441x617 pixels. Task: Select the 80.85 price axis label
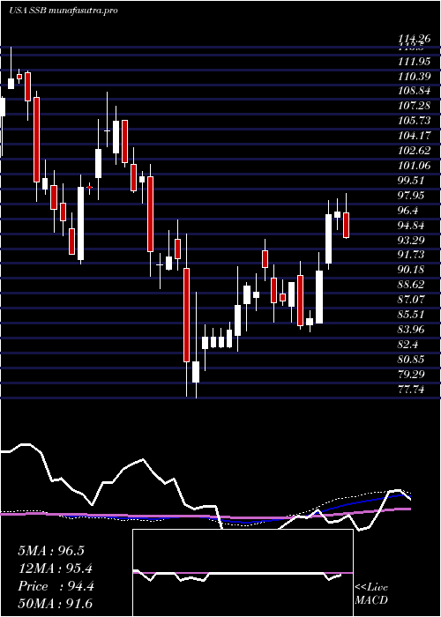pos(413,360)
